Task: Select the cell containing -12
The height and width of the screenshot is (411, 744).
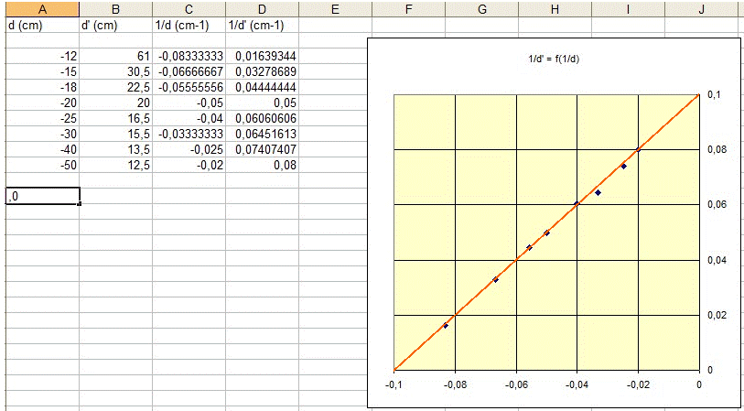Action: [x=41, y=57]
